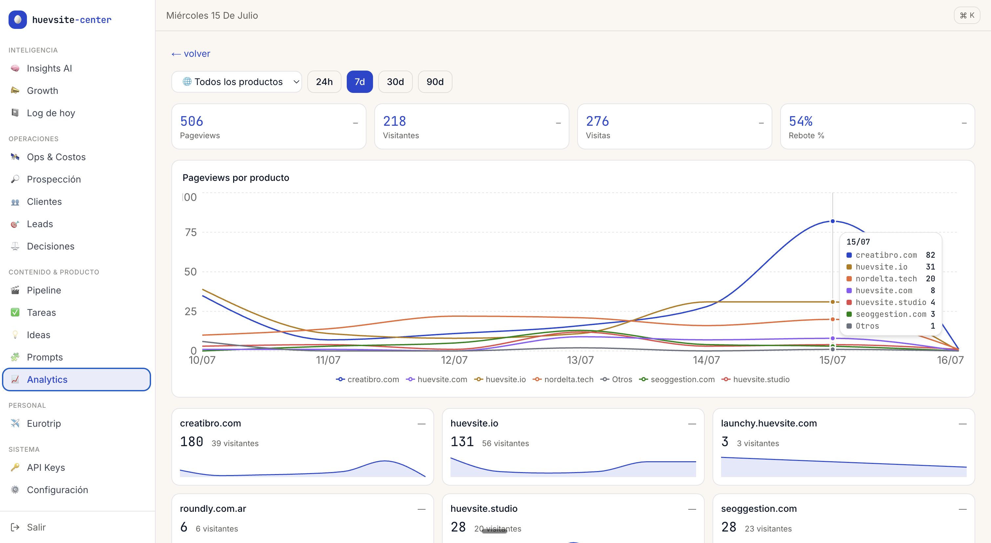This screenshot has height=543, width=991.
Task: Click the puzzle piece icon beside Prompts
Action: [x=15, y=357]
